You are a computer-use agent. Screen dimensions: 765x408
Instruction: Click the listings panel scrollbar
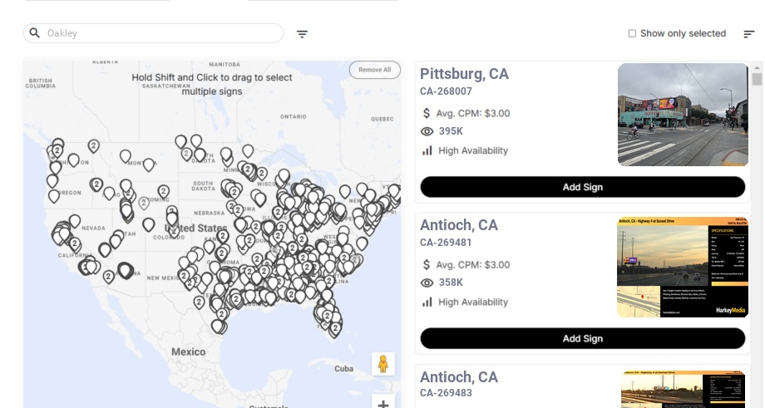757,80
